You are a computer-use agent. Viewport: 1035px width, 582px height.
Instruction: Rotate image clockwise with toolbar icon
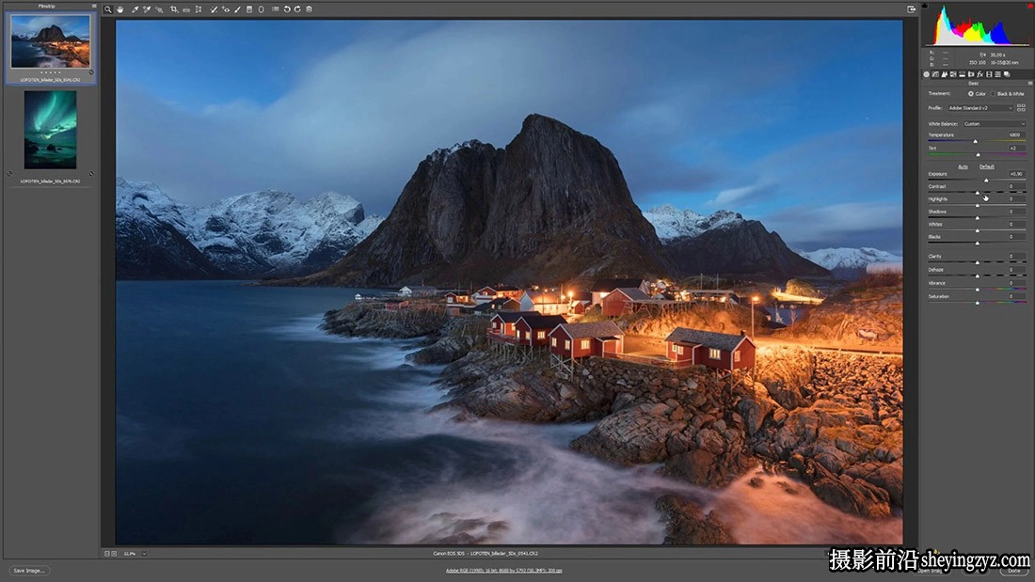pyautogui.click(x=297, y=9)
